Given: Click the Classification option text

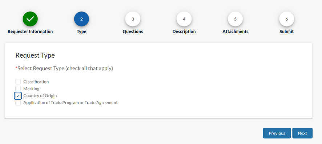Looking at the screenshot, I should click(36, 82).
